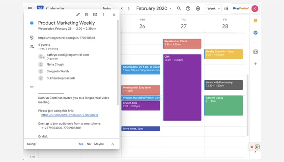Viewport: 284px width, 162px height.
Task: Open calendar search
Action: [179, 8]
